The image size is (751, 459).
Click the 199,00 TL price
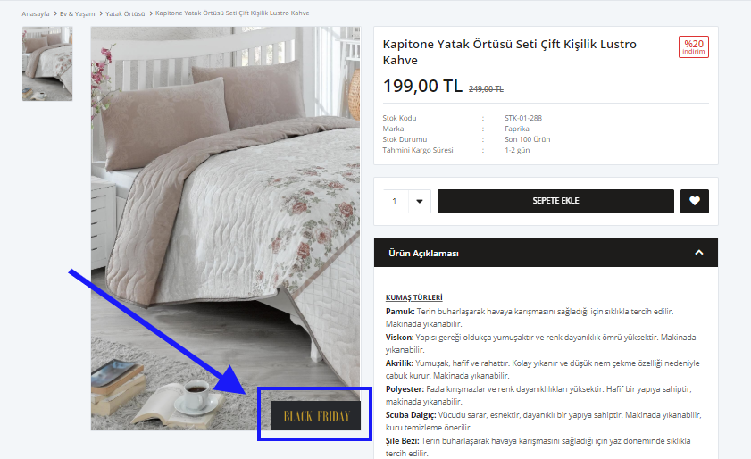click(422, 87)
